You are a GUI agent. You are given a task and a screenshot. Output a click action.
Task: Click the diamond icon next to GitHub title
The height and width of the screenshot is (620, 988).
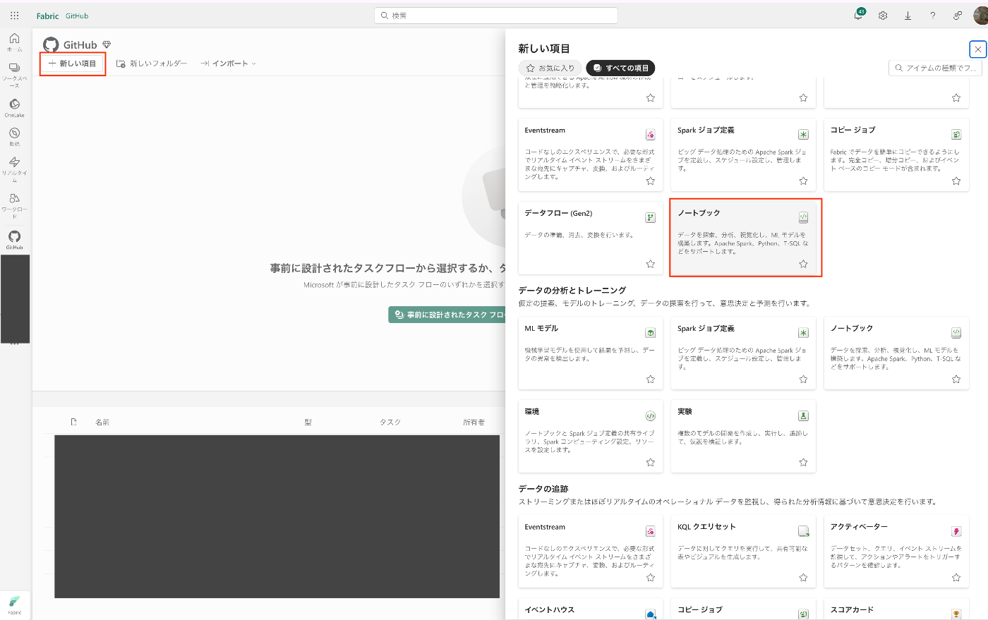(x=107, y=45)
